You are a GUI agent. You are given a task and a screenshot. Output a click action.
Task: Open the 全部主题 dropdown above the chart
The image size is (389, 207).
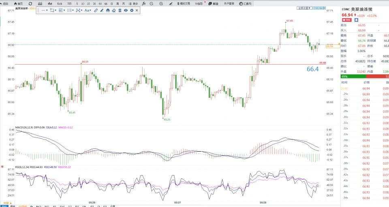tap(304, 8)
